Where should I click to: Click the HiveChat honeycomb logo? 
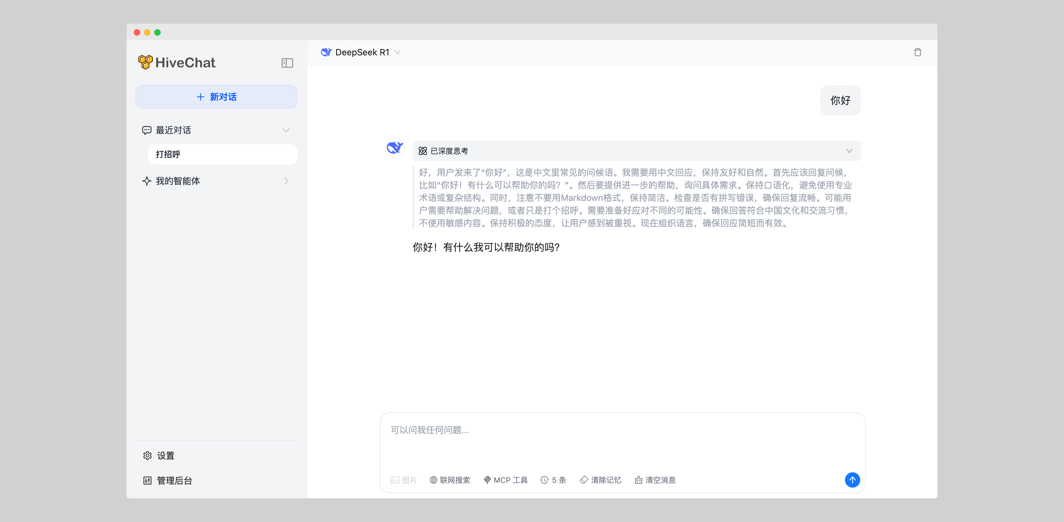[145, 62]
